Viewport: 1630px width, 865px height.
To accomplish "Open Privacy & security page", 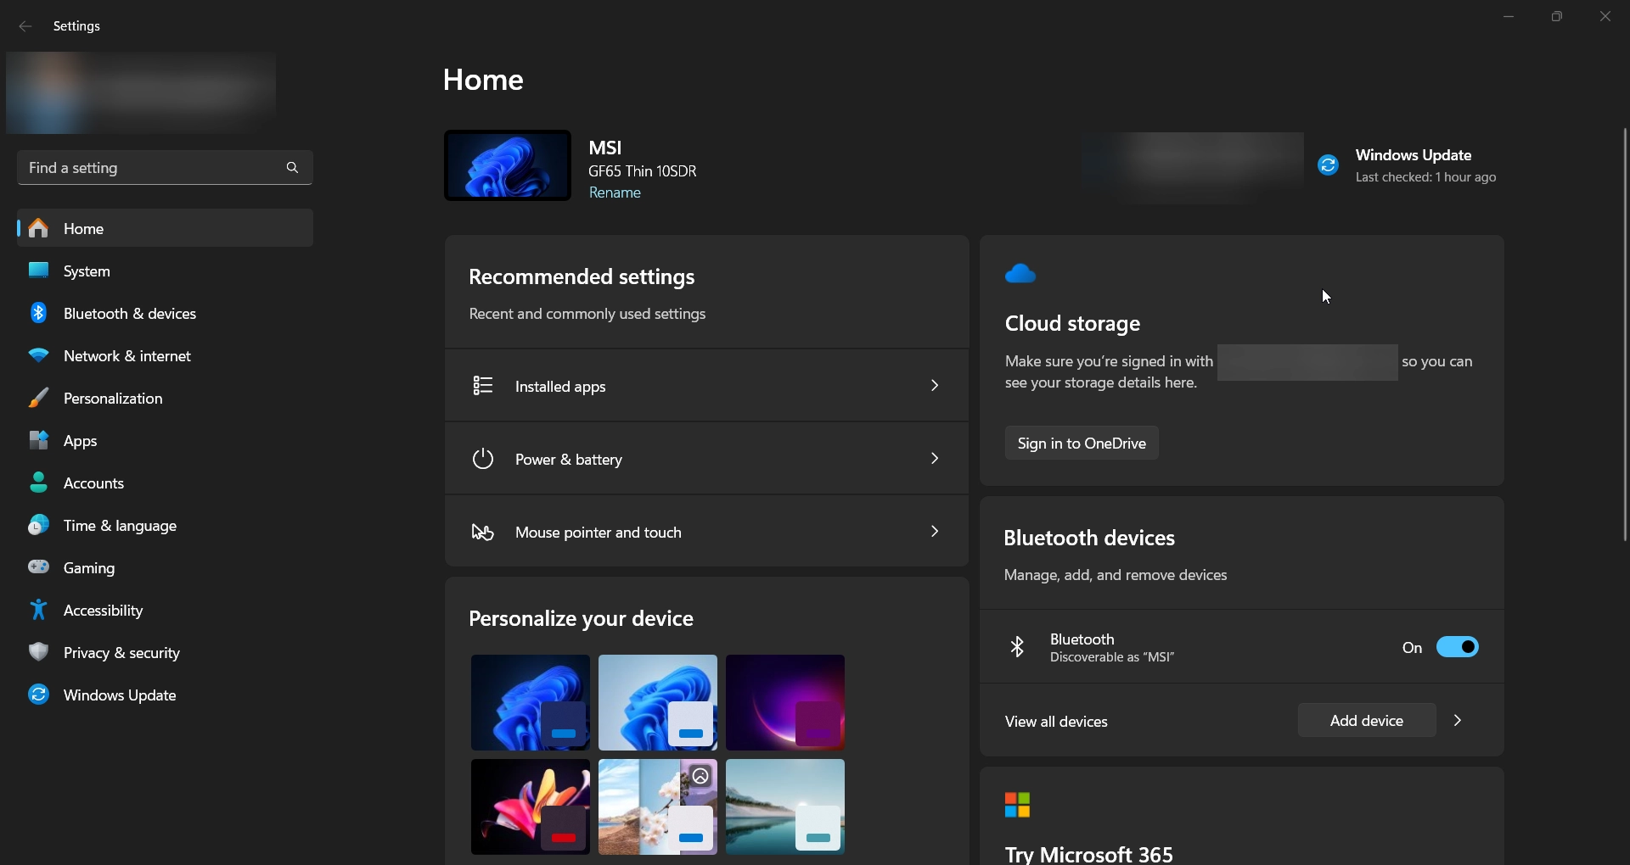I will pyautogui.click(x=165, y=652).
